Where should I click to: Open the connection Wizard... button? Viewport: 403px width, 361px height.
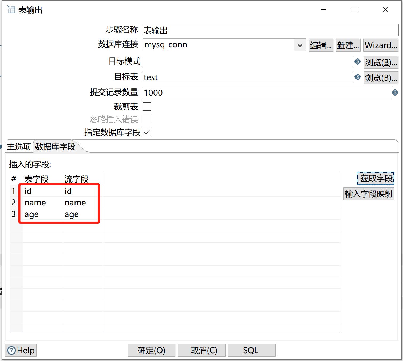pos(381,45)
